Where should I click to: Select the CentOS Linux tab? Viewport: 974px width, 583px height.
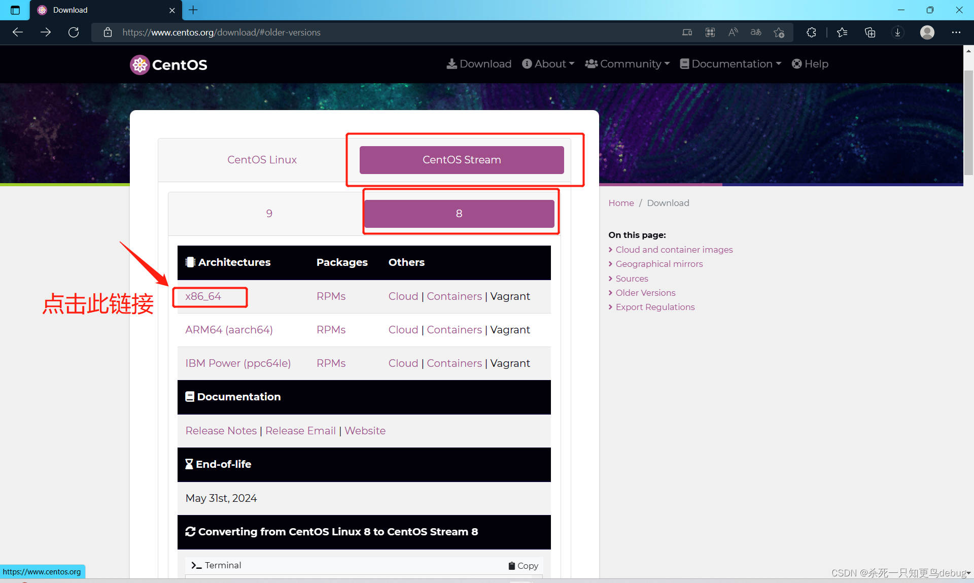pyautogui.click(x=262, y=160)
